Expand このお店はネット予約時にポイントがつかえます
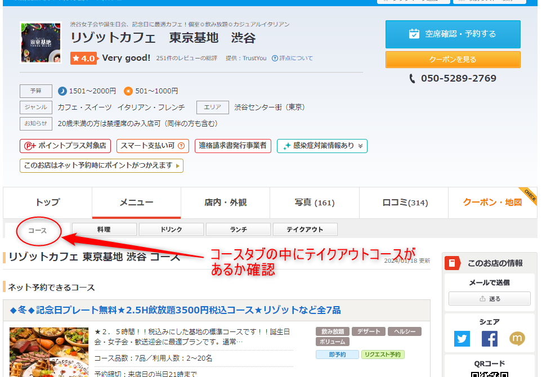Screen dimensions: 542x377 101,165
